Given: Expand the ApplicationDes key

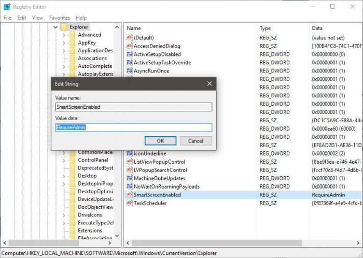Looking at the screenshot, I should coord(64,51).
